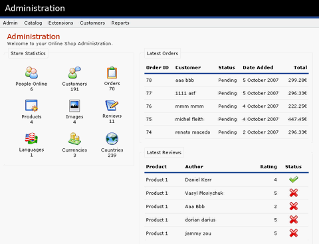This screenshot has width=319, height=244.
Task: Click the total 447.45€
Action: point(298,119)
